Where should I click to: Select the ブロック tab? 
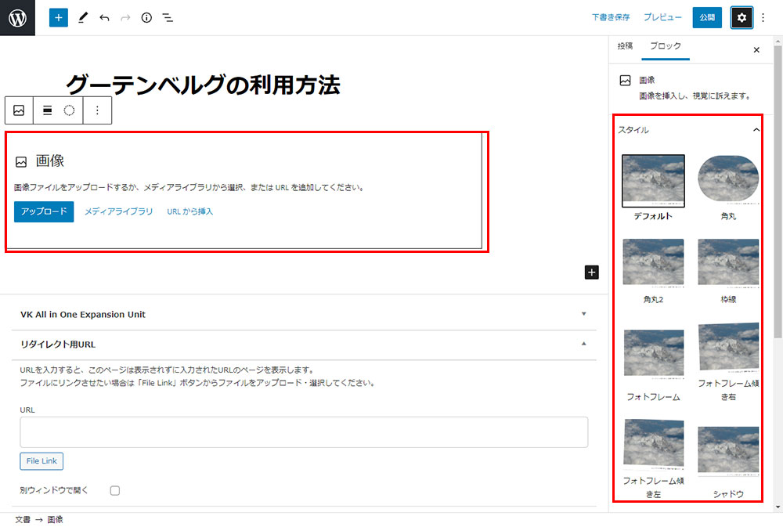[666, 46]
